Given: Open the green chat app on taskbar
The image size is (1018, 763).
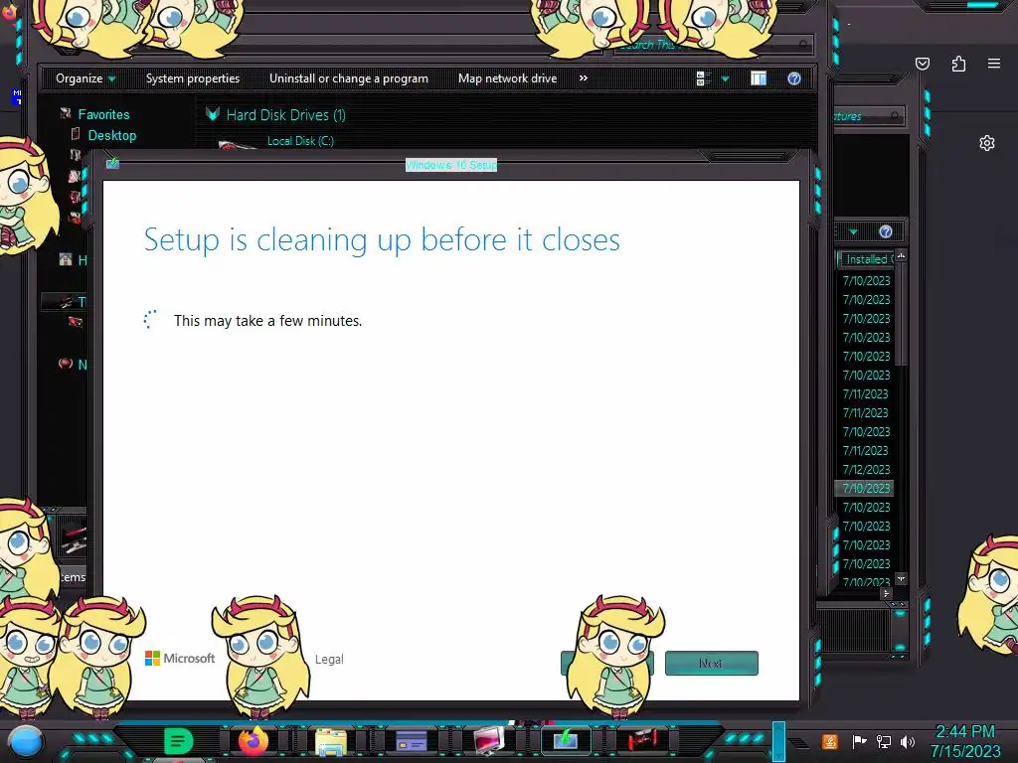Looking at the screenshot, I should (178, 741).
